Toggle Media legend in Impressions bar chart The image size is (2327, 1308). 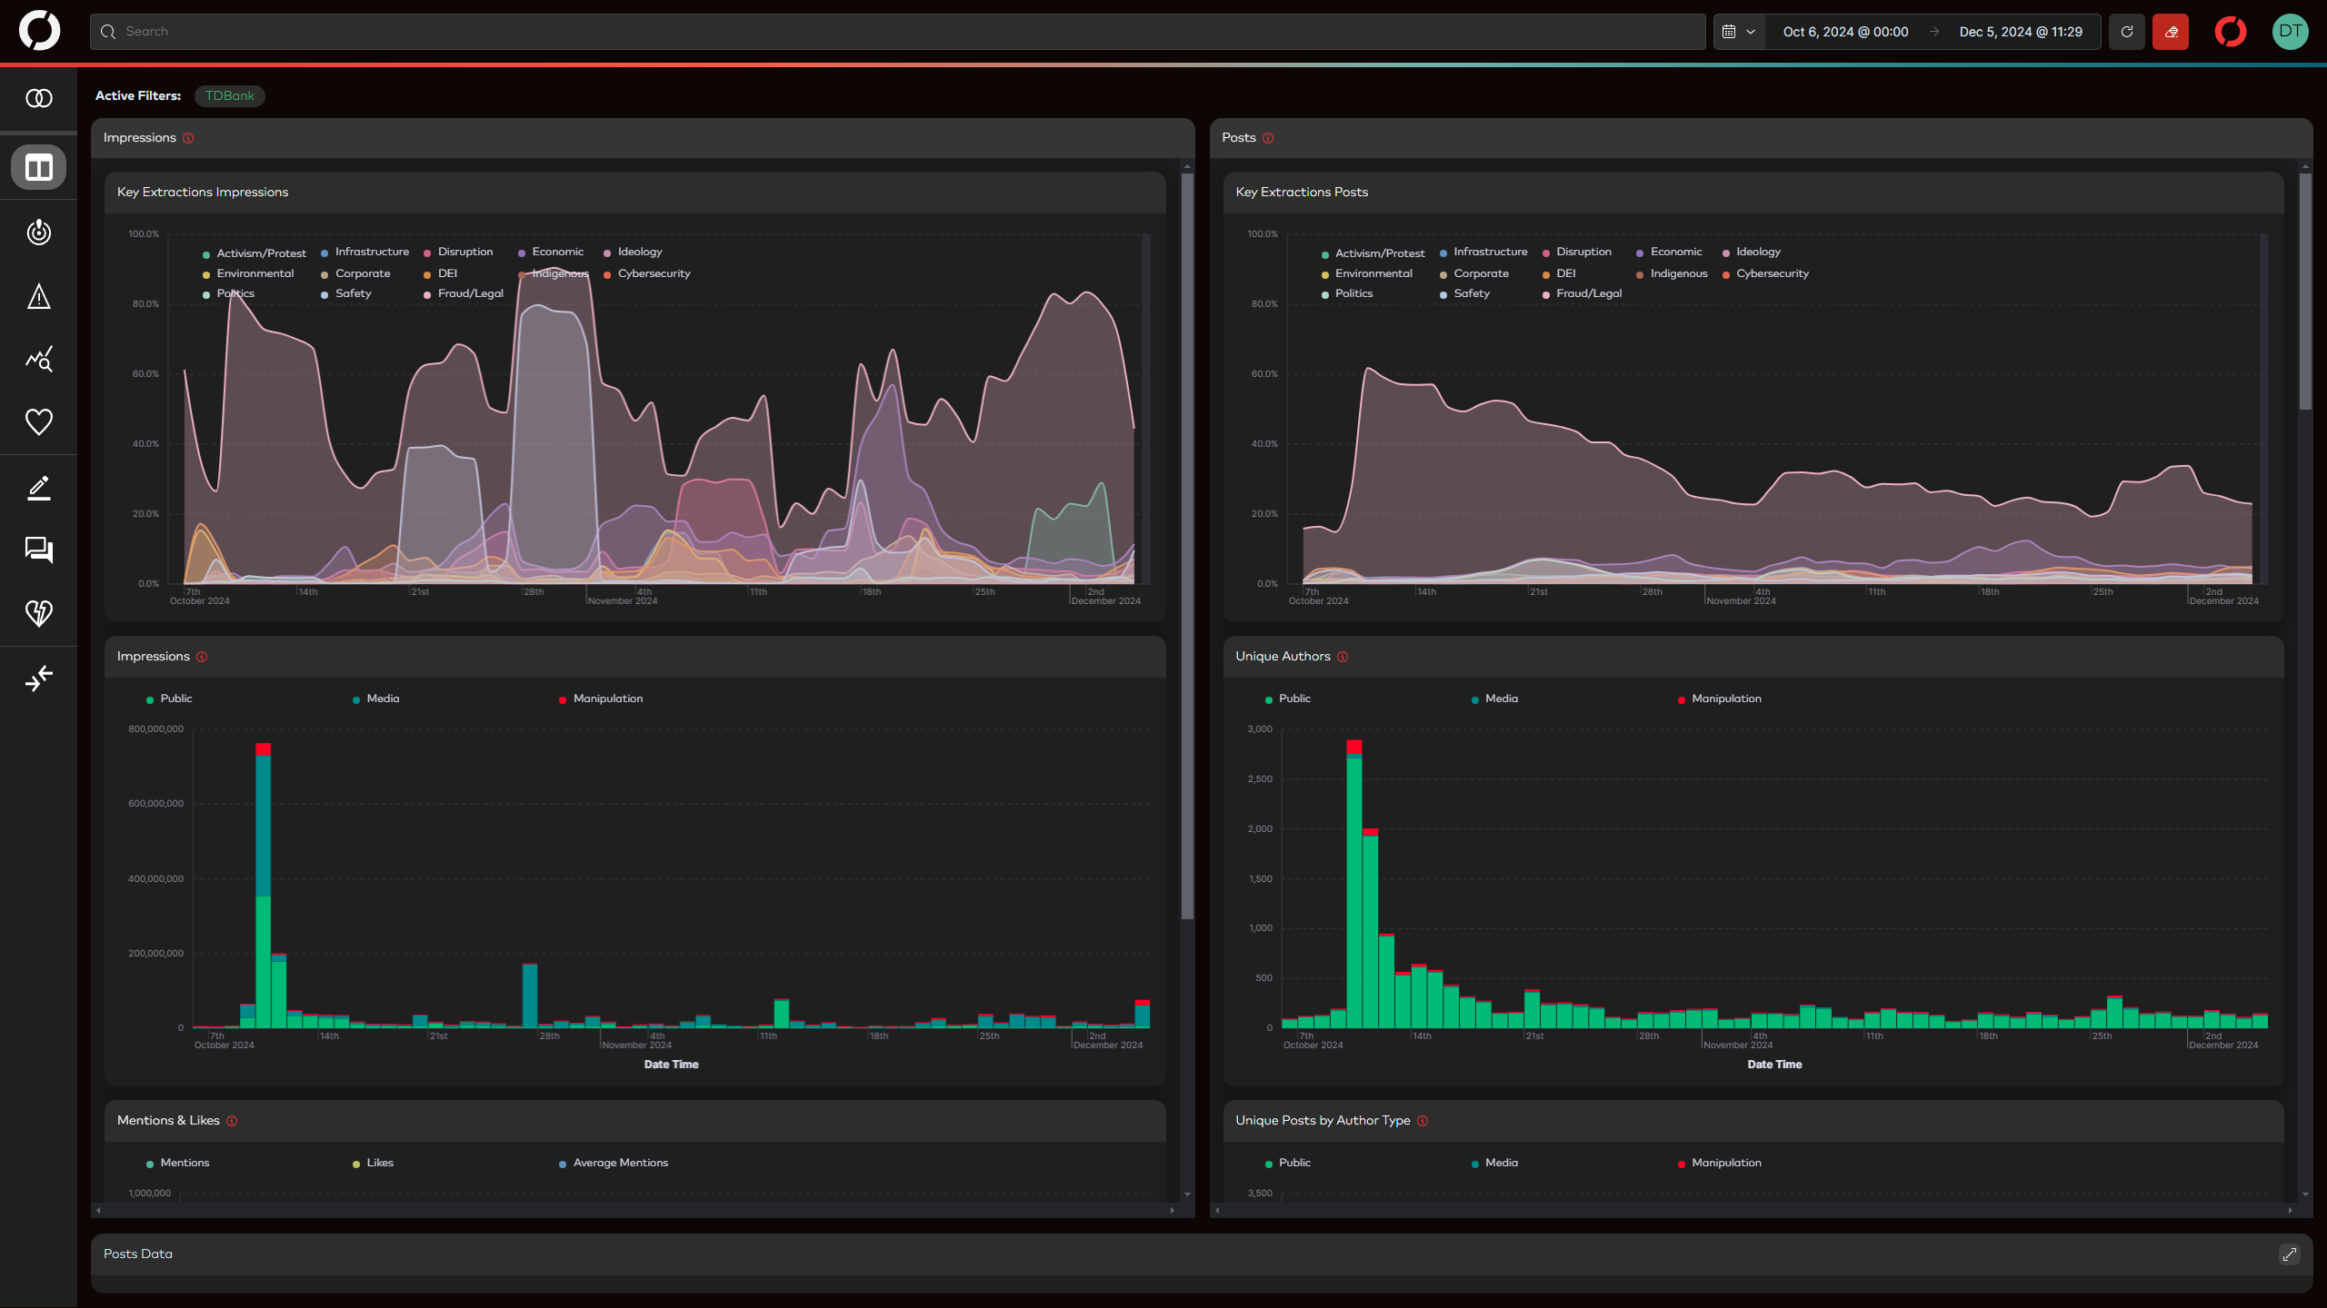(x=375, y=699)
